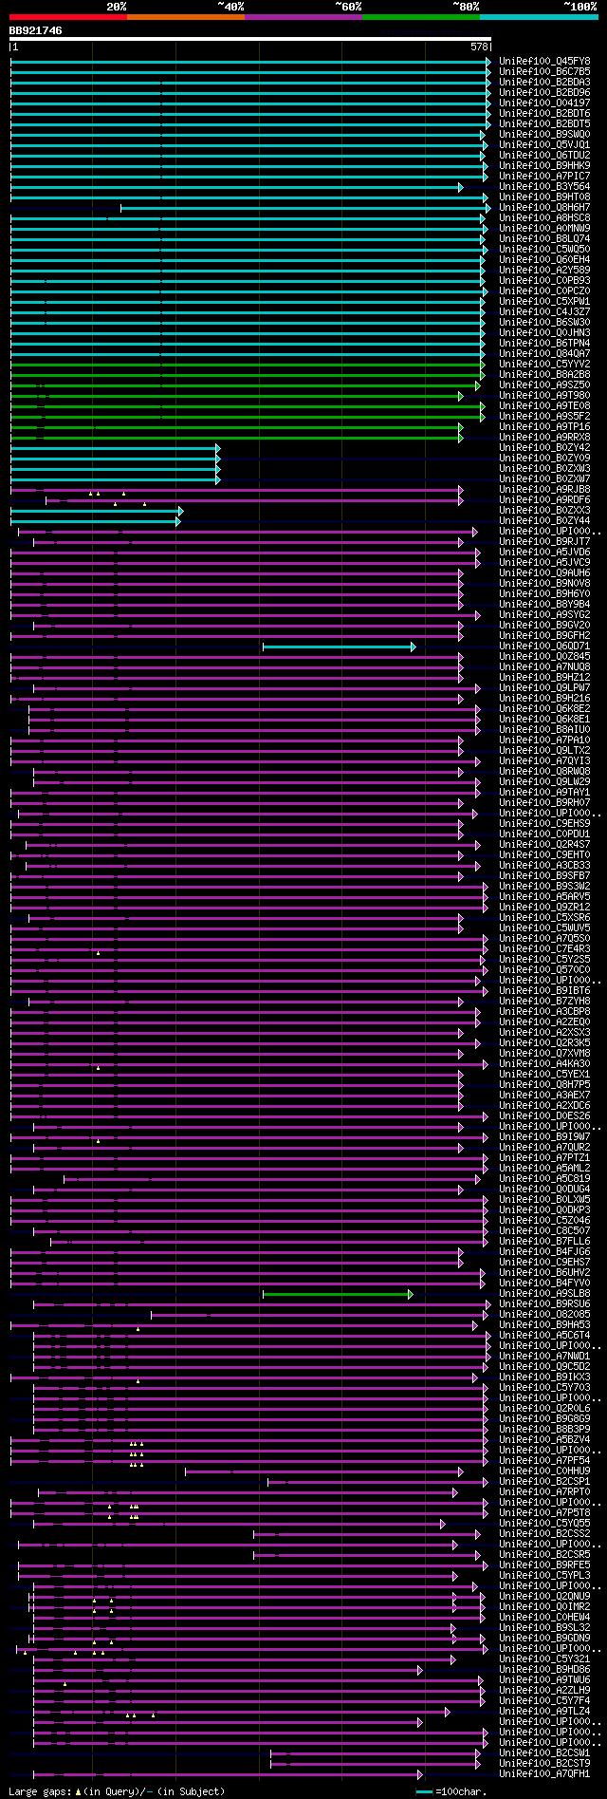The image size is (607, 1799).
Task: Click the short cyan alignment bar of Q6QD71
Action: (x=339, y=647)
